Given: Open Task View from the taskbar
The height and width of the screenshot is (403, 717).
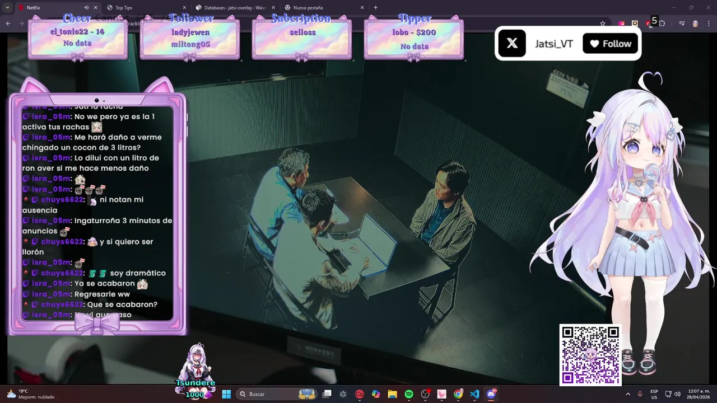Looking at the screenshot, I should pyautogui.click(x=327, y=394).
